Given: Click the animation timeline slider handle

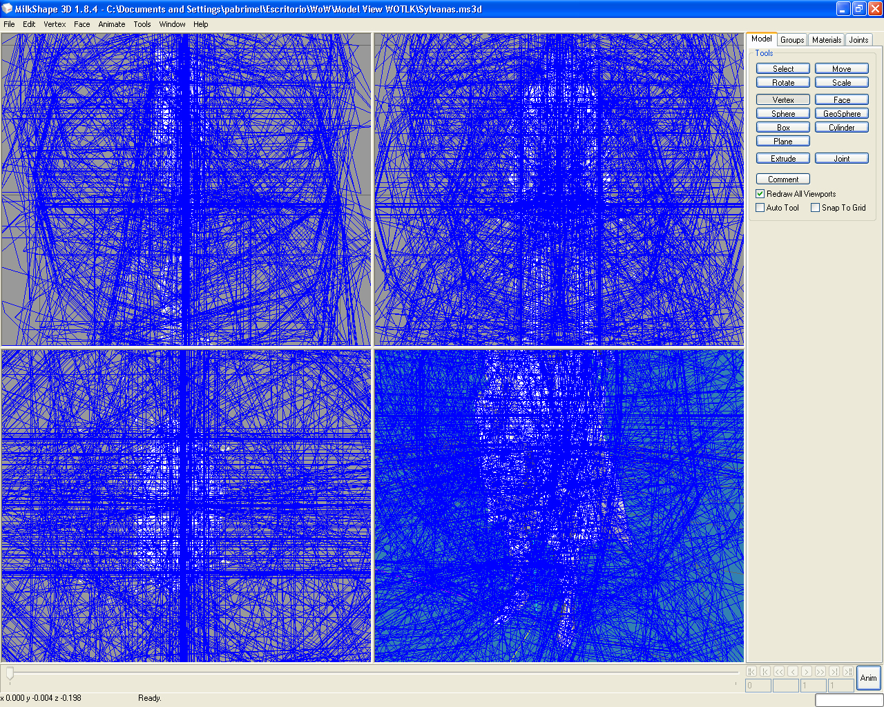Looking at the screenshot, I should click(x=10, y=673).
